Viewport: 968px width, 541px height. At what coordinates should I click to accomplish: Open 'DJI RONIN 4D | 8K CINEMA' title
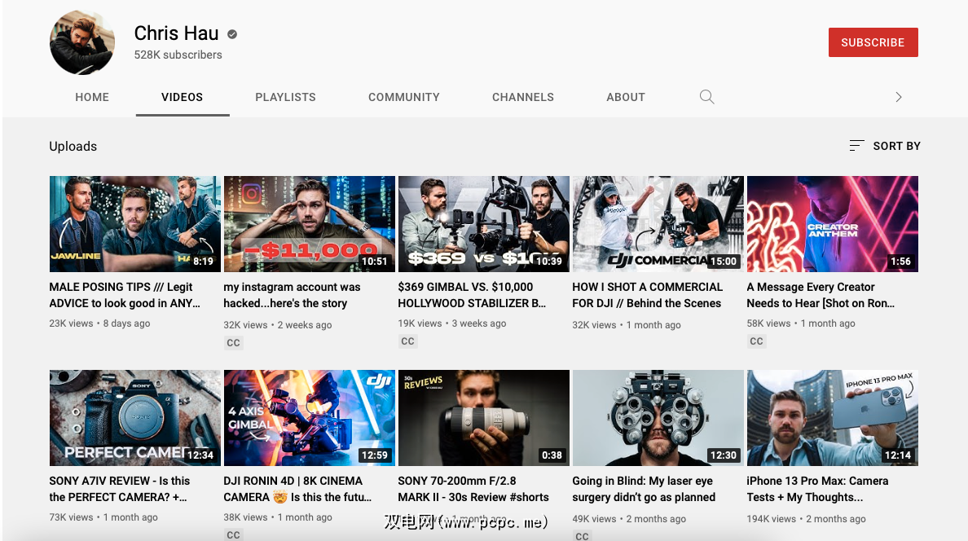[x=297, y=489]
